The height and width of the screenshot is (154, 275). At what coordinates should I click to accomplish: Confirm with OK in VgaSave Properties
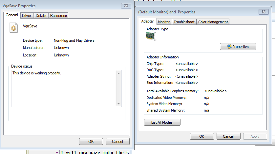click(91, 142)
